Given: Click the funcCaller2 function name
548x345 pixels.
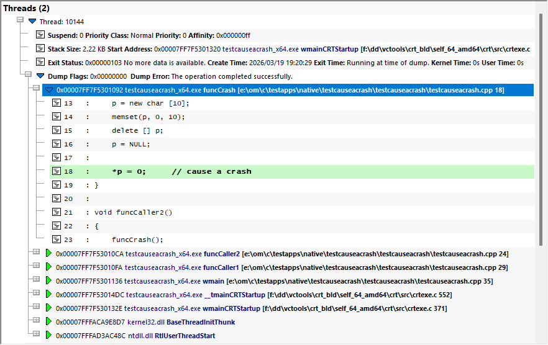Looking at the screenshot, I should pos(222,254).
